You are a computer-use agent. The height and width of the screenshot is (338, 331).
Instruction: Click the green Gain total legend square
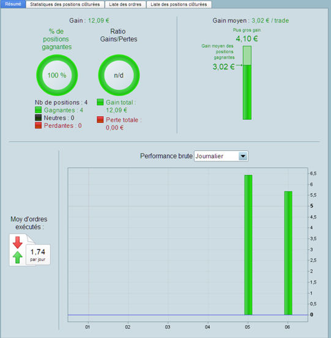point(100,102)
